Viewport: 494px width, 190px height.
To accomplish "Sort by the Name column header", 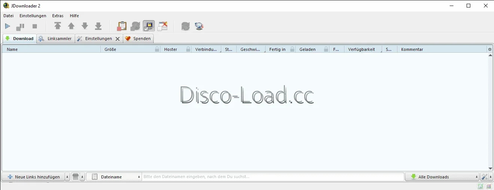I will (51, 49).
